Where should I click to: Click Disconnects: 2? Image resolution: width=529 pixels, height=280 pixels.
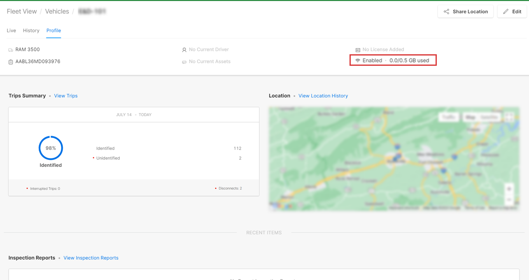pos(230,189)
